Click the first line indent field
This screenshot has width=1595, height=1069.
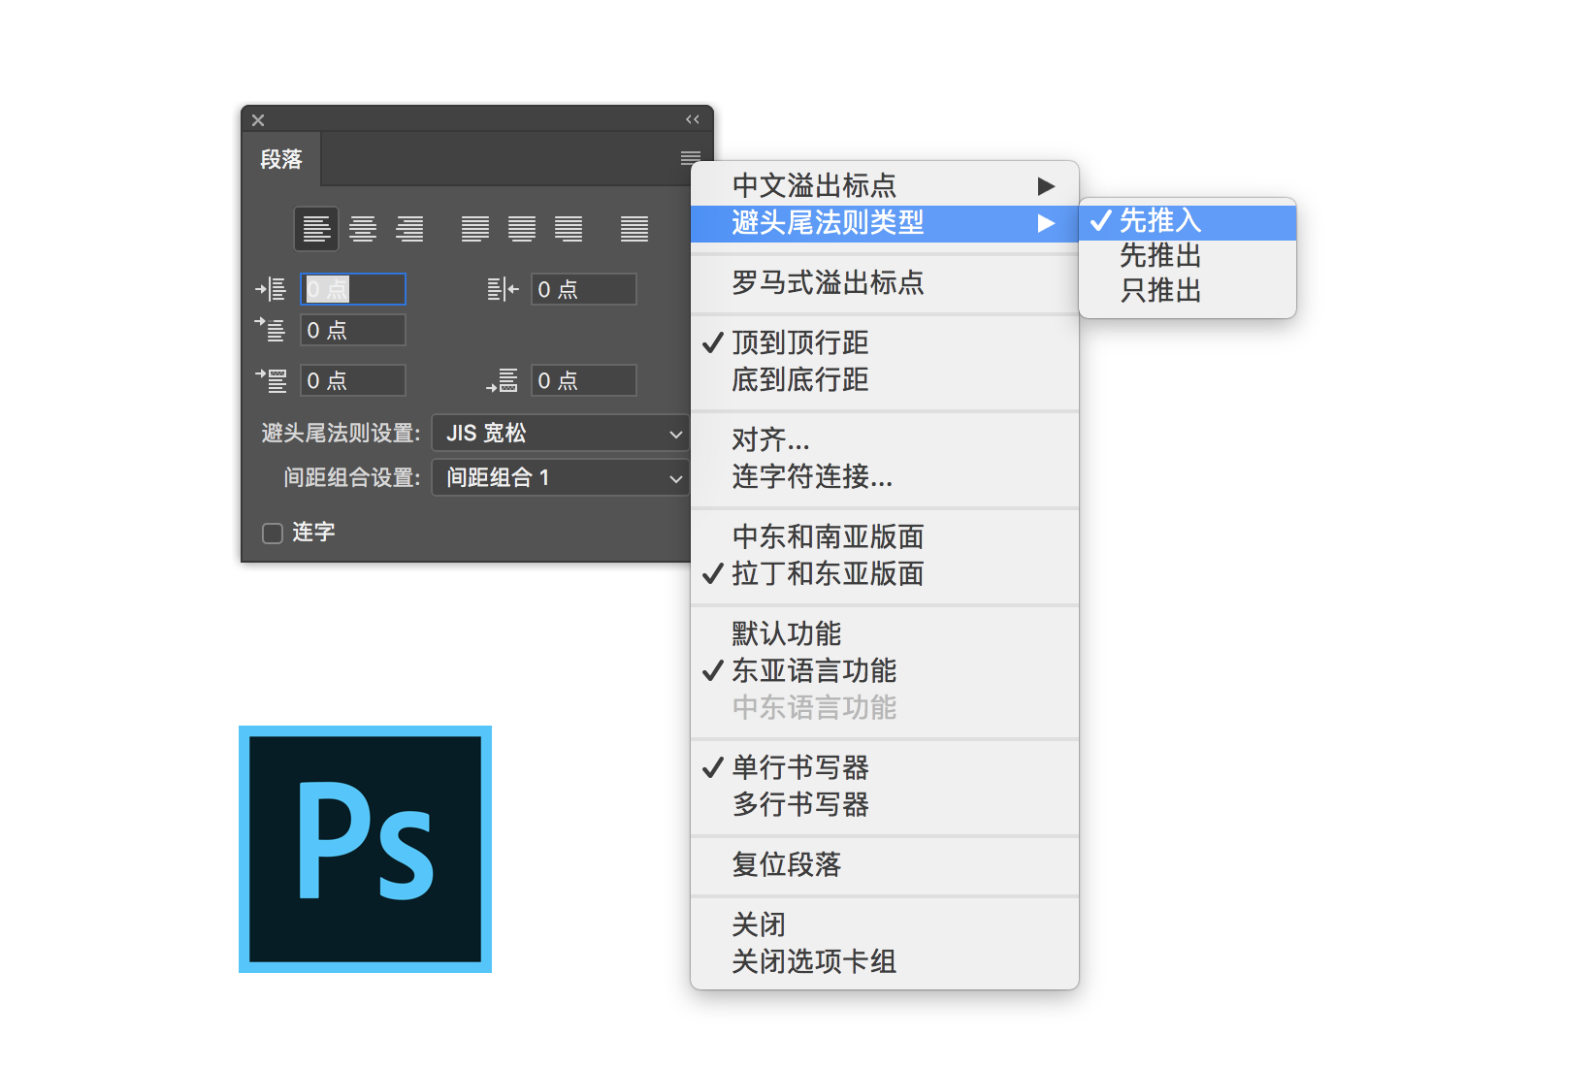(353, 330)
